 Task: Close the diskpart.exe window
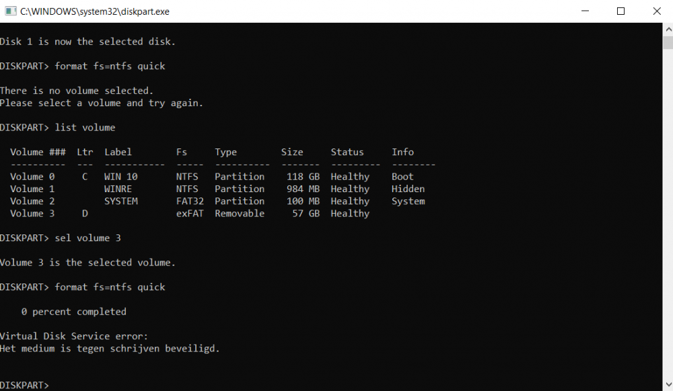point(656,11)
